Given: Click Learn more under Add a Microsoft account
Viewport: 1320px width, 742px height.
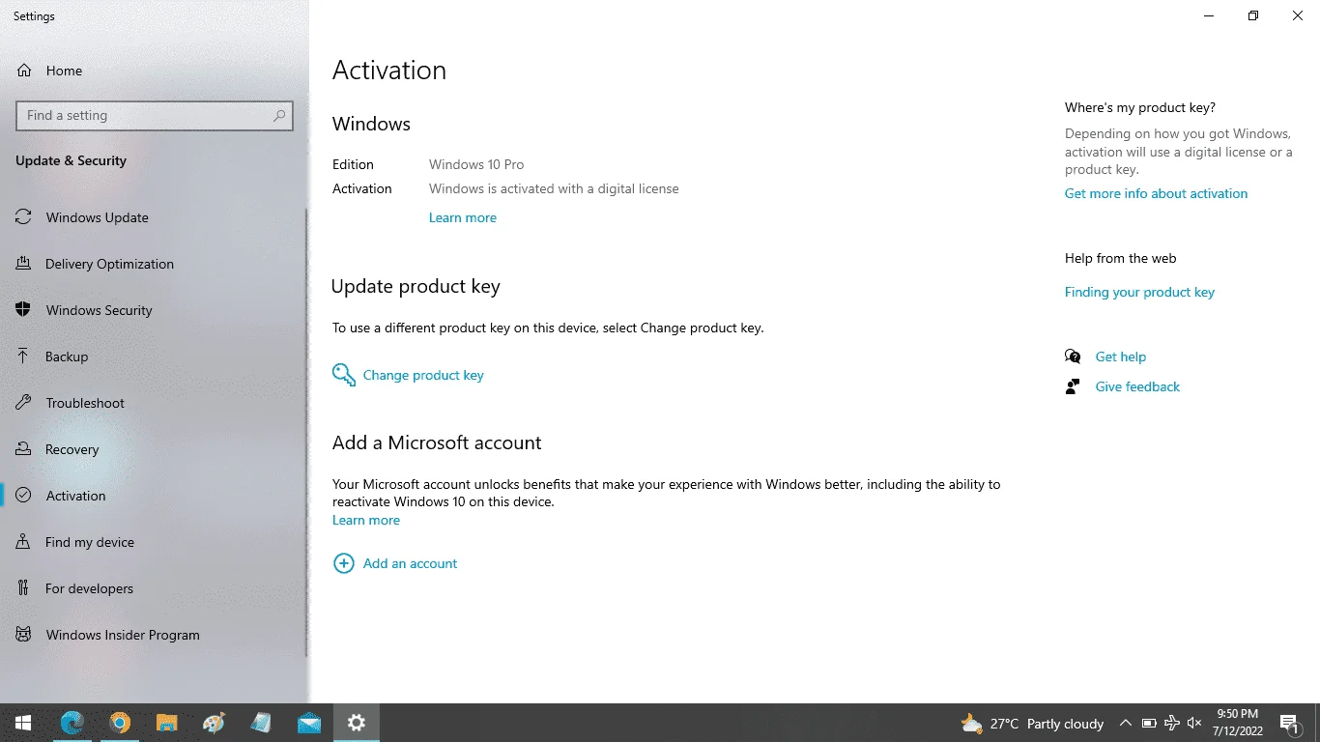Looking at the screenshot, I should click(x=366, y=520).
